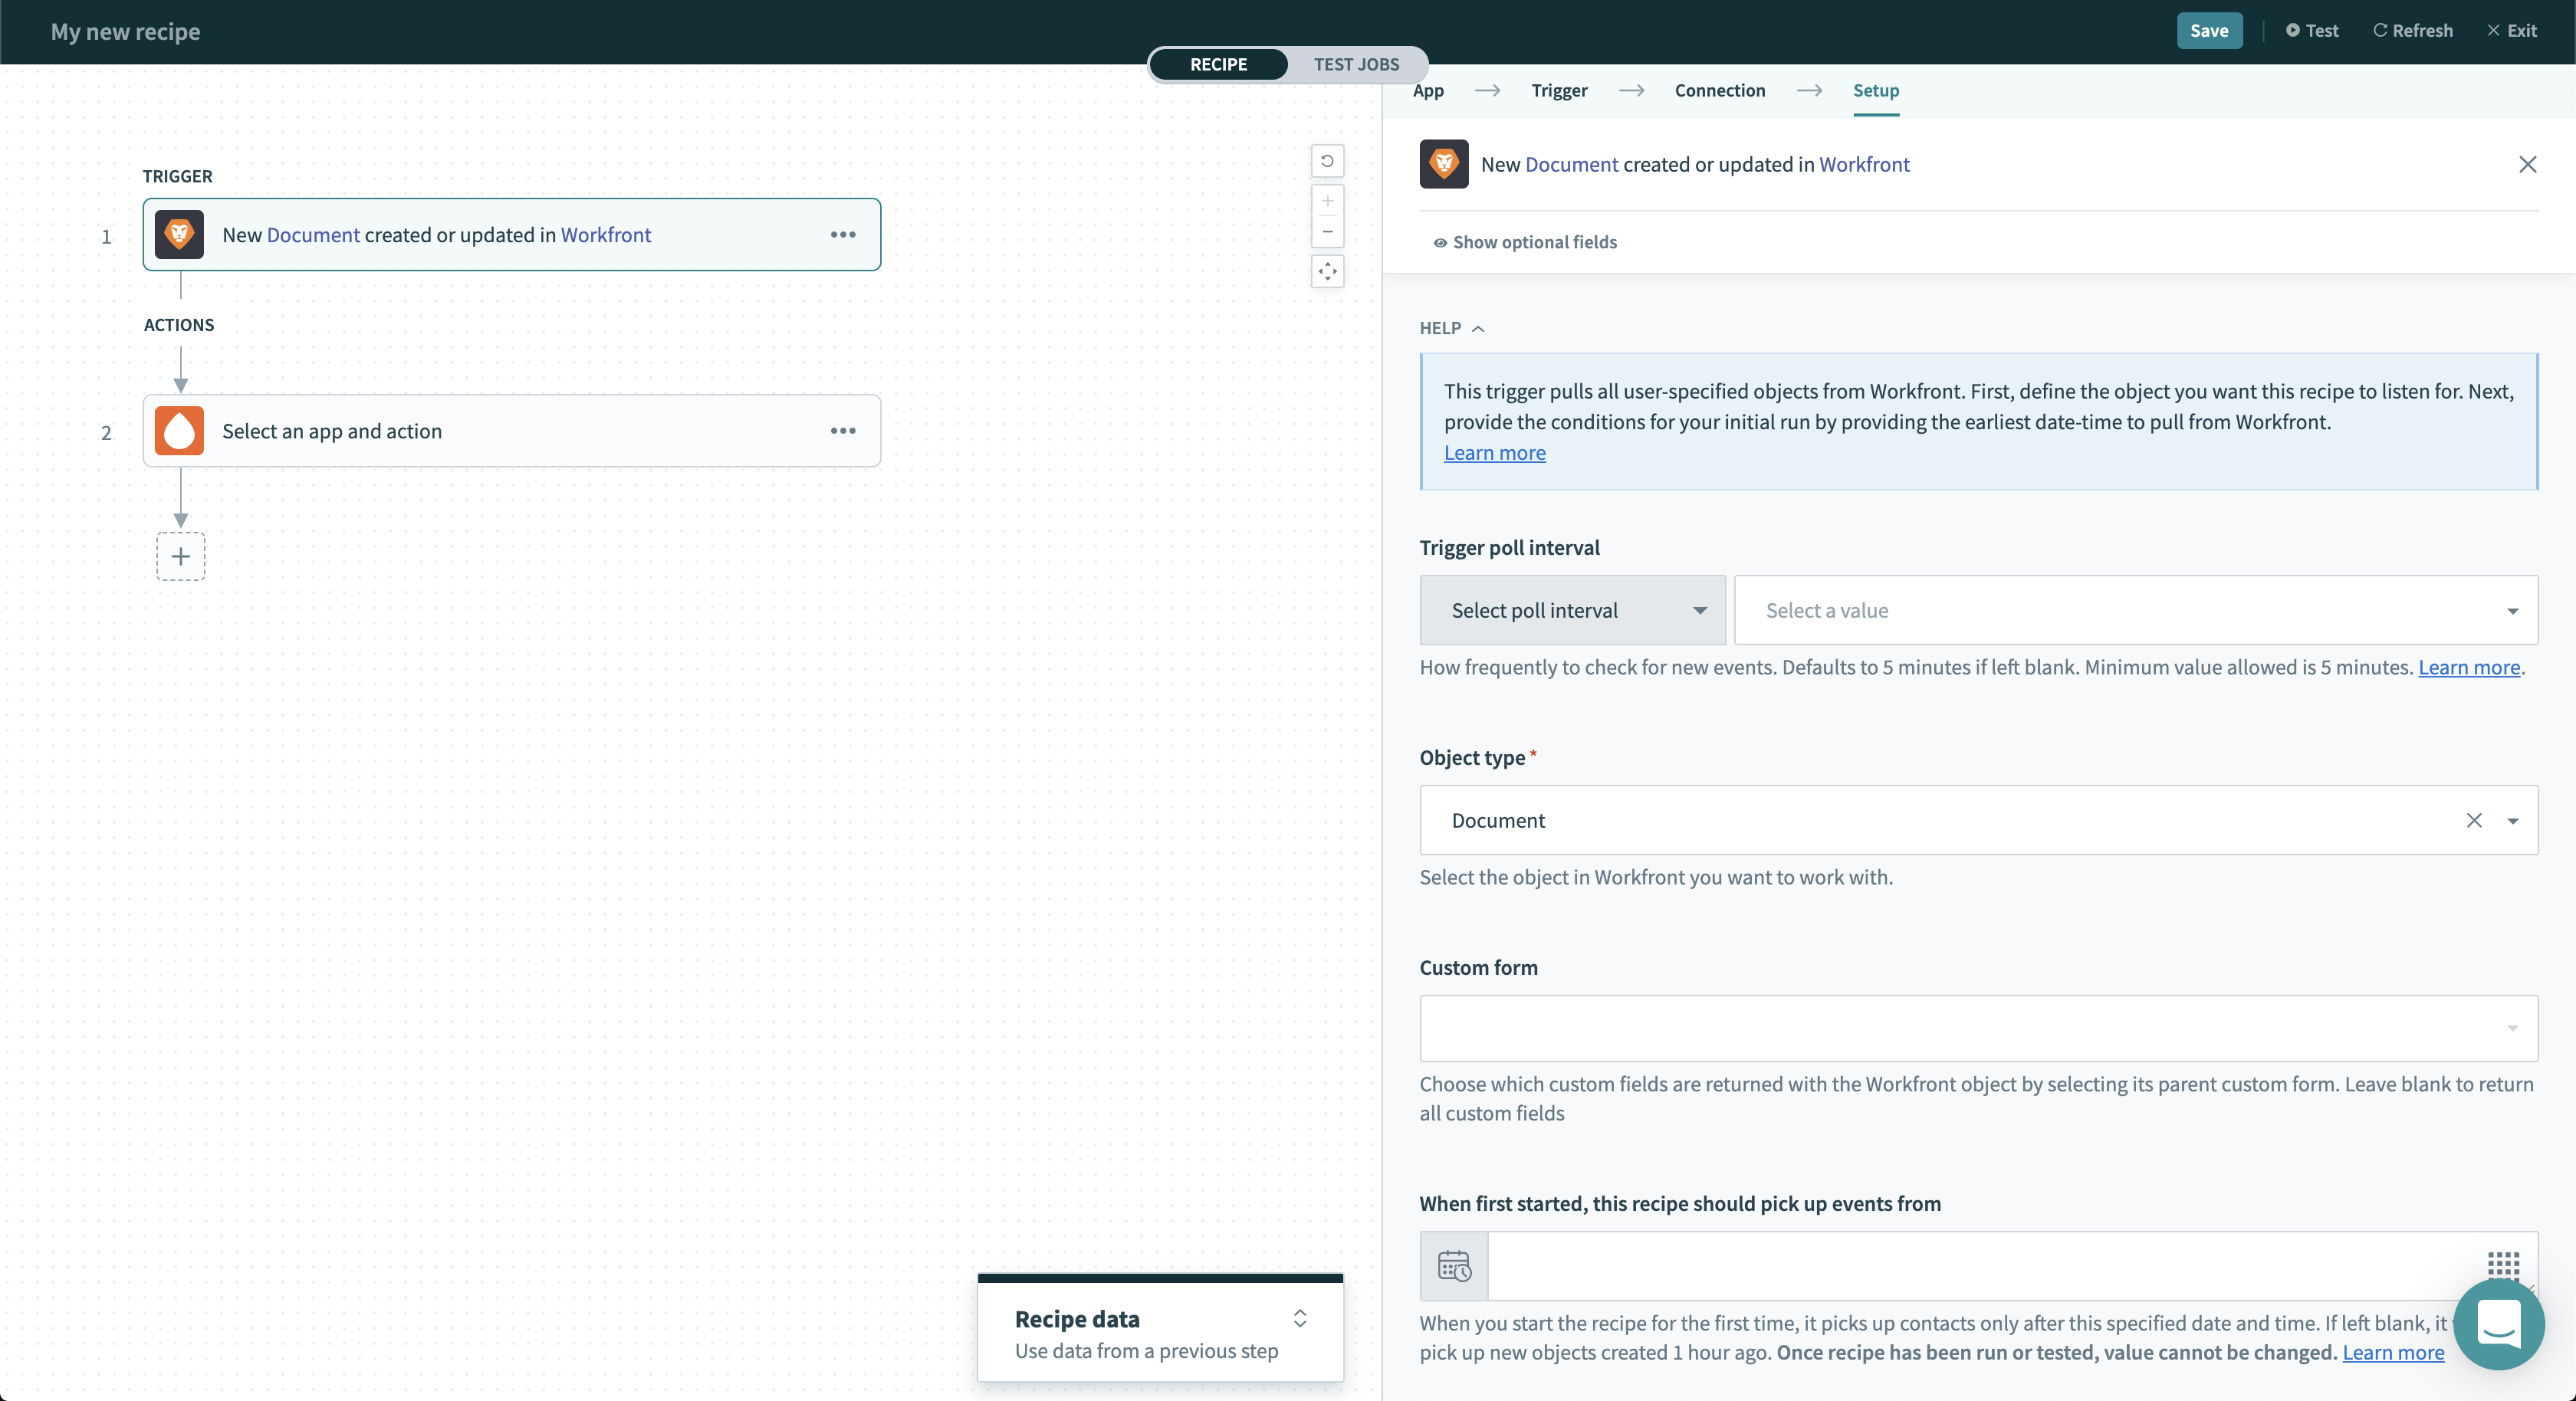Click the Learn more poll interval link
The image size is (2576, 1401).
[x=2469, y=668]
